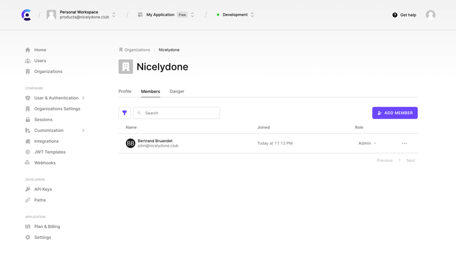
Task: Open Webhooks from the sidebar
Action: coord(45,163)
